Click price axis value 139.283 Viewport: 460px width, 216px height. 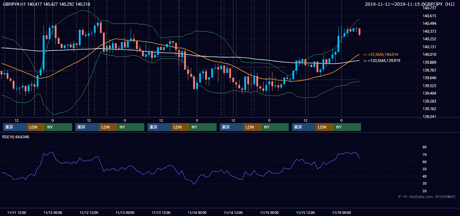click(429, 101)
